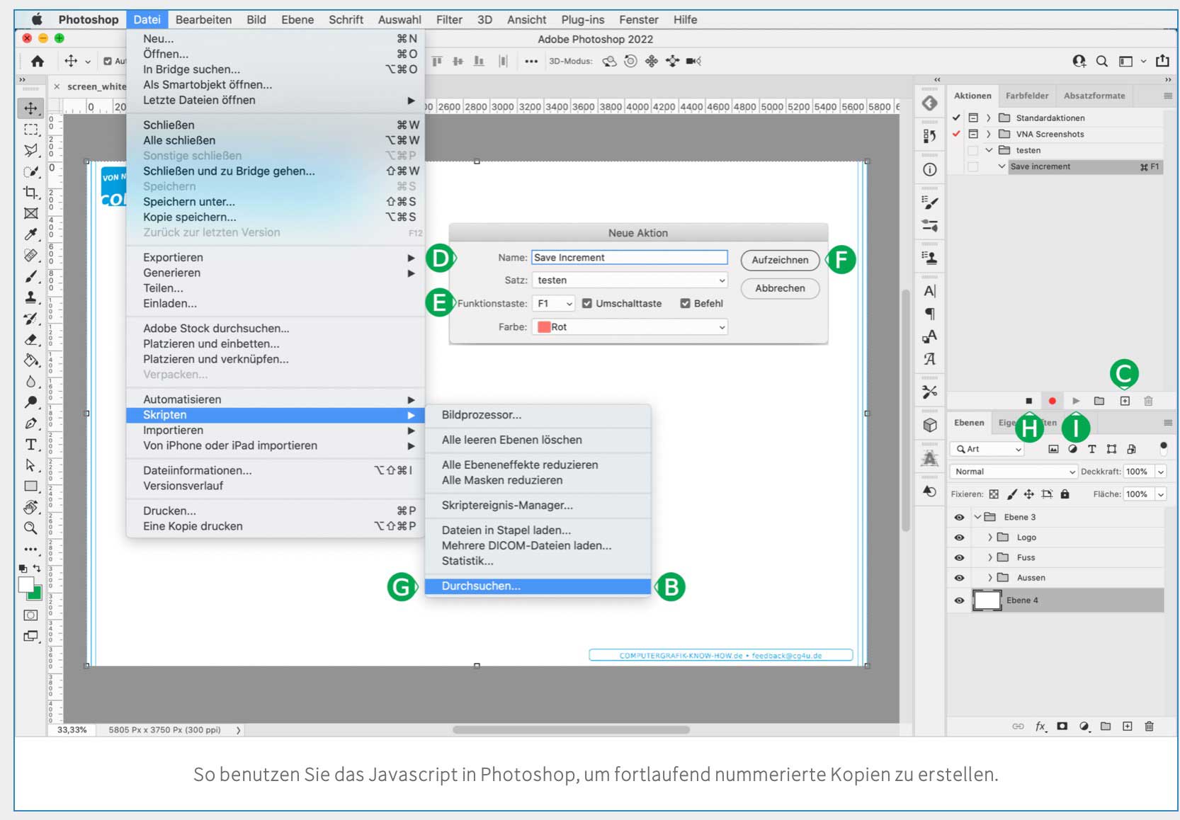Open the Apple menu

pos(37,20)
